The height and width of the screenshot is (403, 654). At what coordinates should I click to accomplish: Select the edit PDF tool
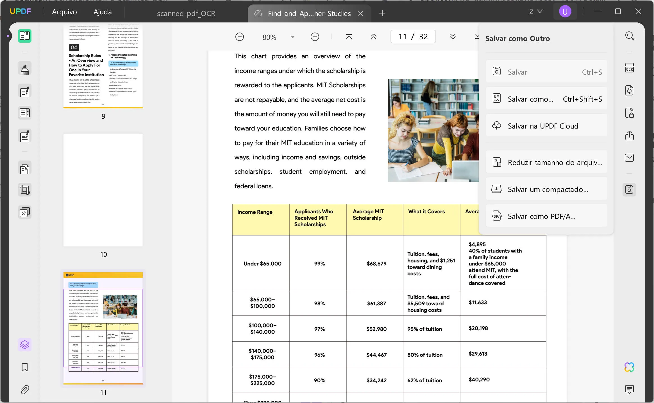point(25,91)
